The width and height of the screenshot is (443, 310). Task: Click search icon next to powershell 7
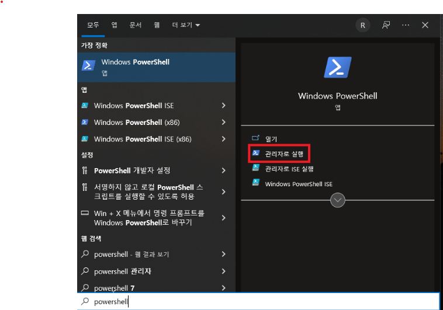(x=85, y=288)
